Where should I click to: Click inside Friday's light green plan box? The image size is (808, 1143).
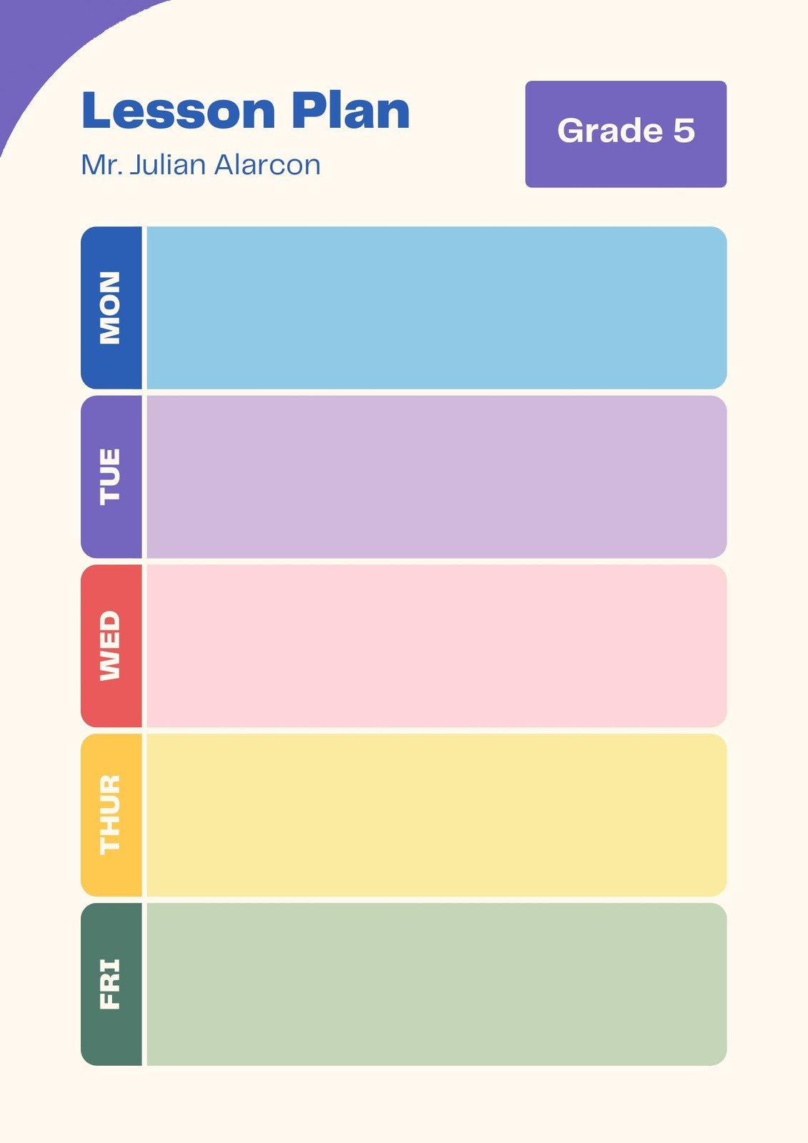coord(436,984)
